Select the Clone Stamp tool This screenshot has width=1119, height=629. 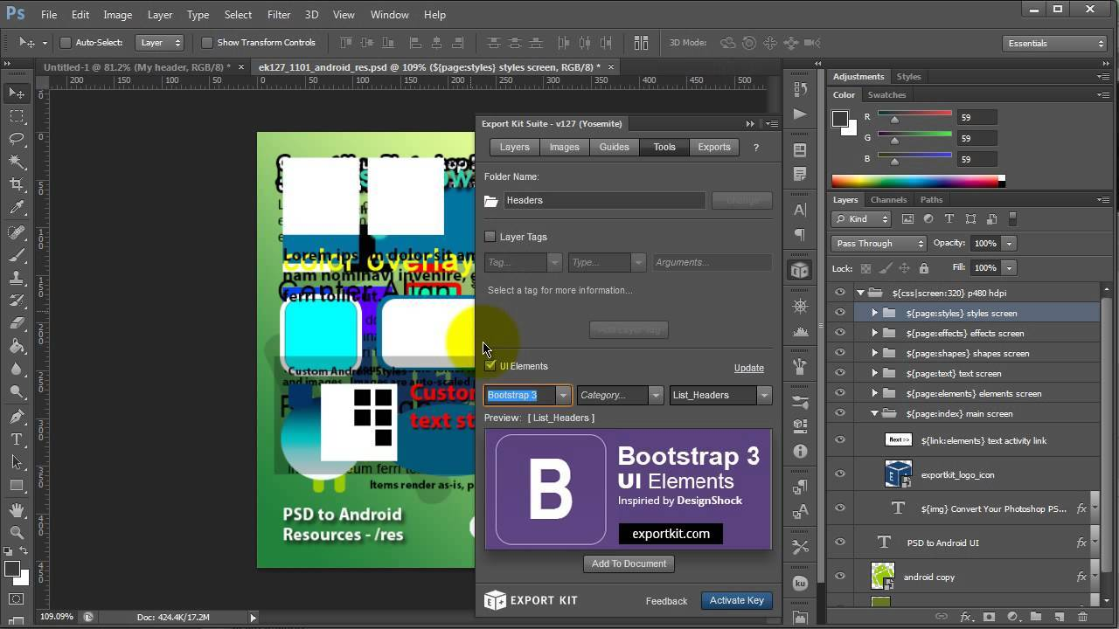[17, 278]
